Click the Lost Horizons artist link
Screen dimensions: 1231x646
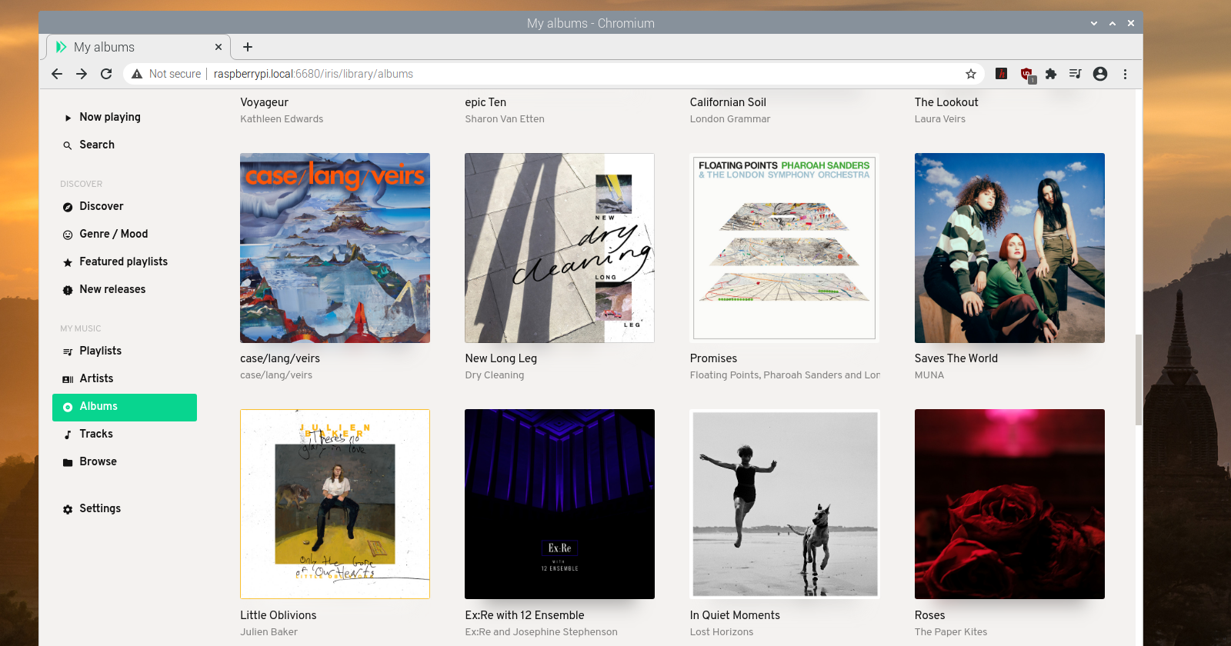(x=722, y=632)
